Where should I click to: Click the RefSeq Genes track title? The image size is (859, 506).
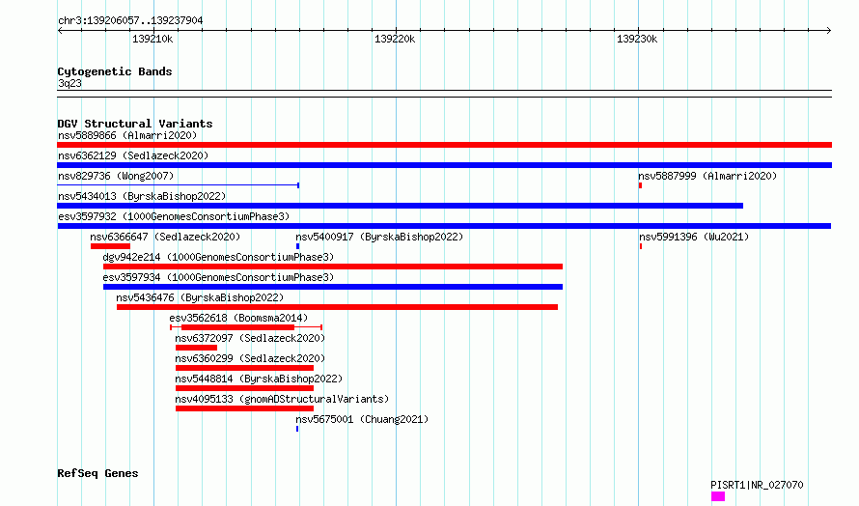click(97, 474)
